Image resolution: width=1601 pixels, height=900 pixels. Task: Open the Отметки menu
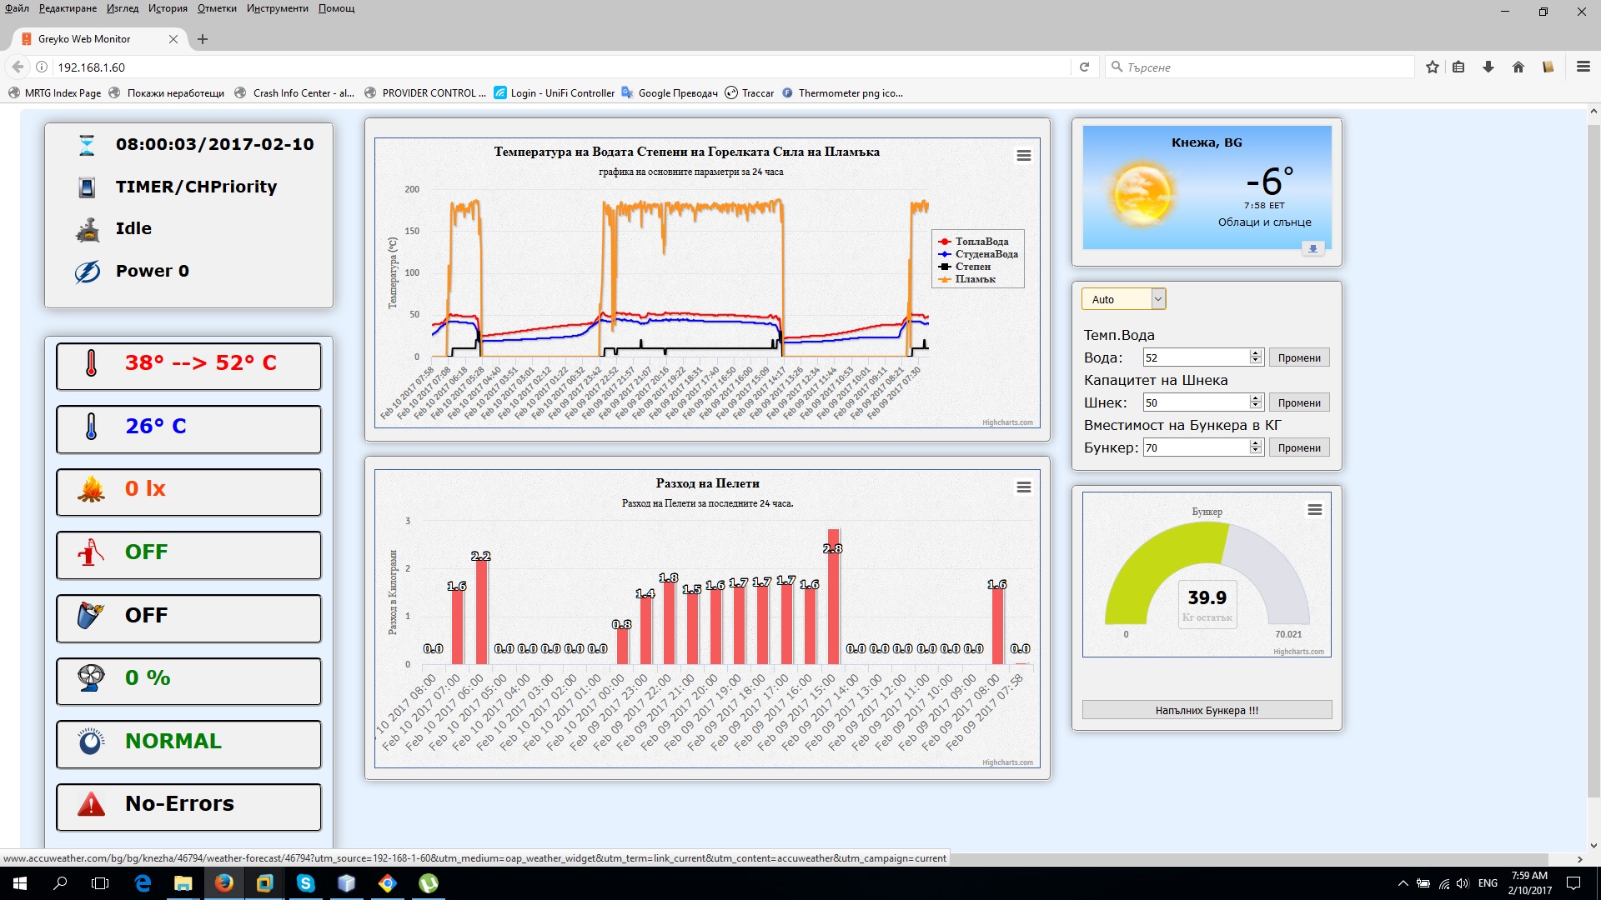(217, 8)
